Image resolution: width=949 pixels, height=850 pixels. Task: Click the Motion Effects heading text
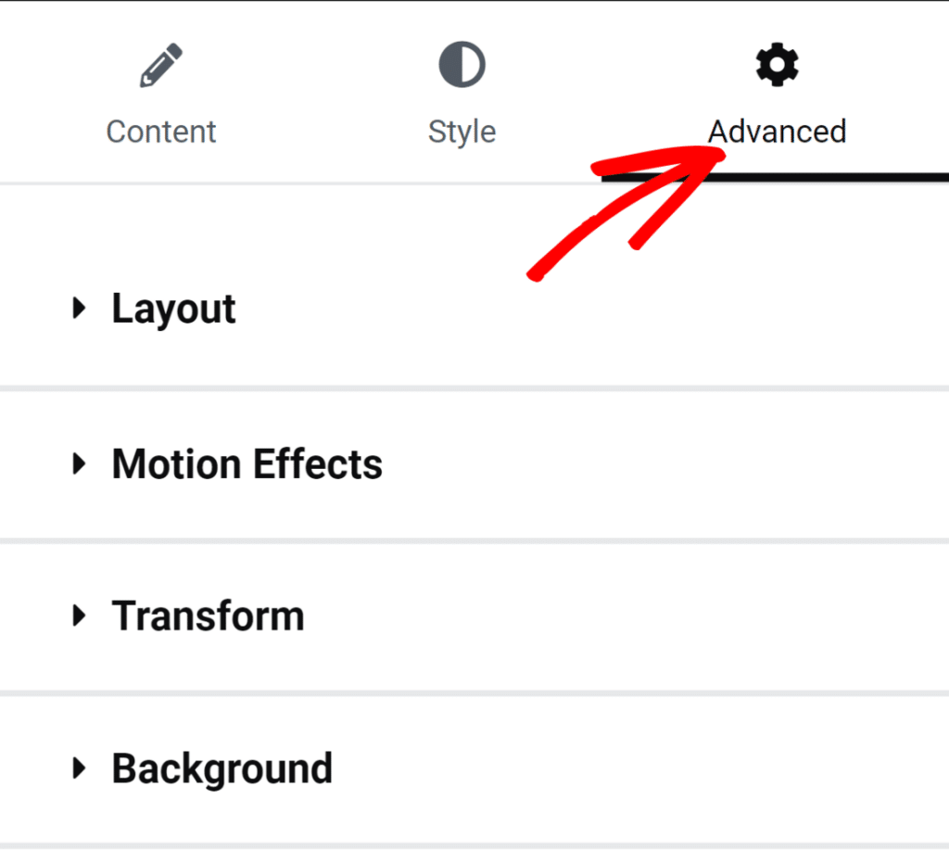pos(247,464)
